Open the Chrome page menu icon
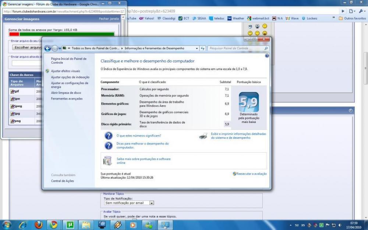368x230 pixels. (x=352, y=11)
